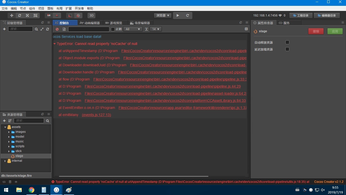Click the green 应用 button
The image size is (346, 195).
(x=335, y=31)
